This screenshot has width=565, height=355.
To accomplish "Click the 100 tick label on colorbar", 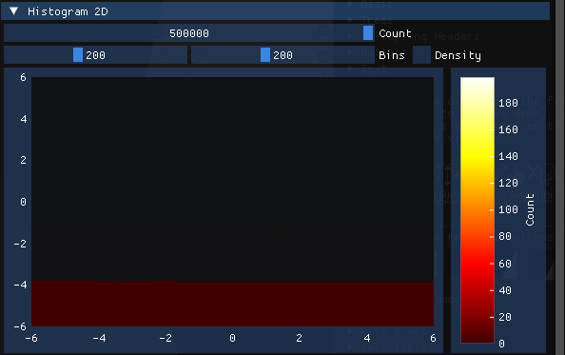I will click(x=508, y=209).
